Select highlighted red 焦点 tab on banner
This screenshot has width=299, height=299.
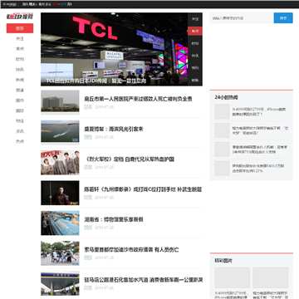pyautogui.click(x=195, y=31)
